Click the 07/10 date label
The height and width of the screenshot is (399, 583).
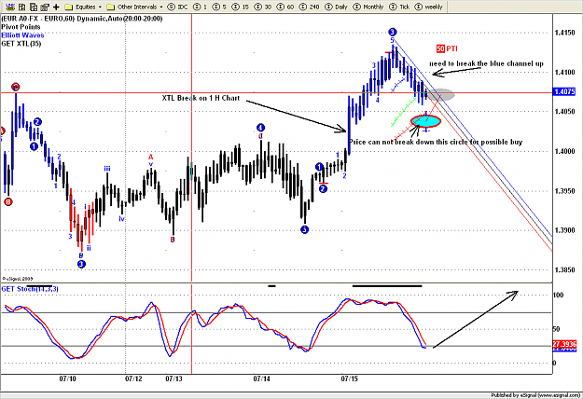point(67,378)
